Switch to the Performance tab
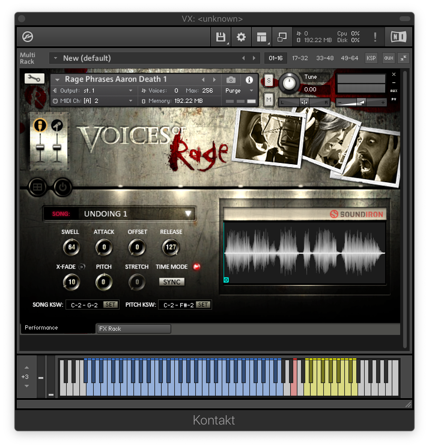The height and width of the screenshot is (448, 429). click(x=58, y=328)
